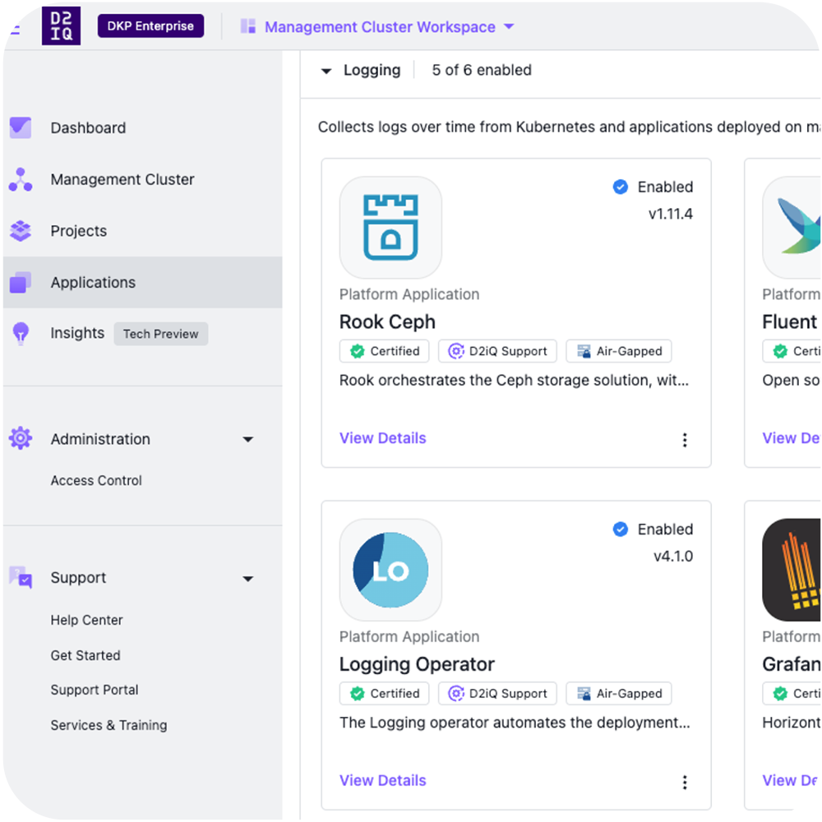
Task: View details of Rook Ceph
Action: (382, 438)
